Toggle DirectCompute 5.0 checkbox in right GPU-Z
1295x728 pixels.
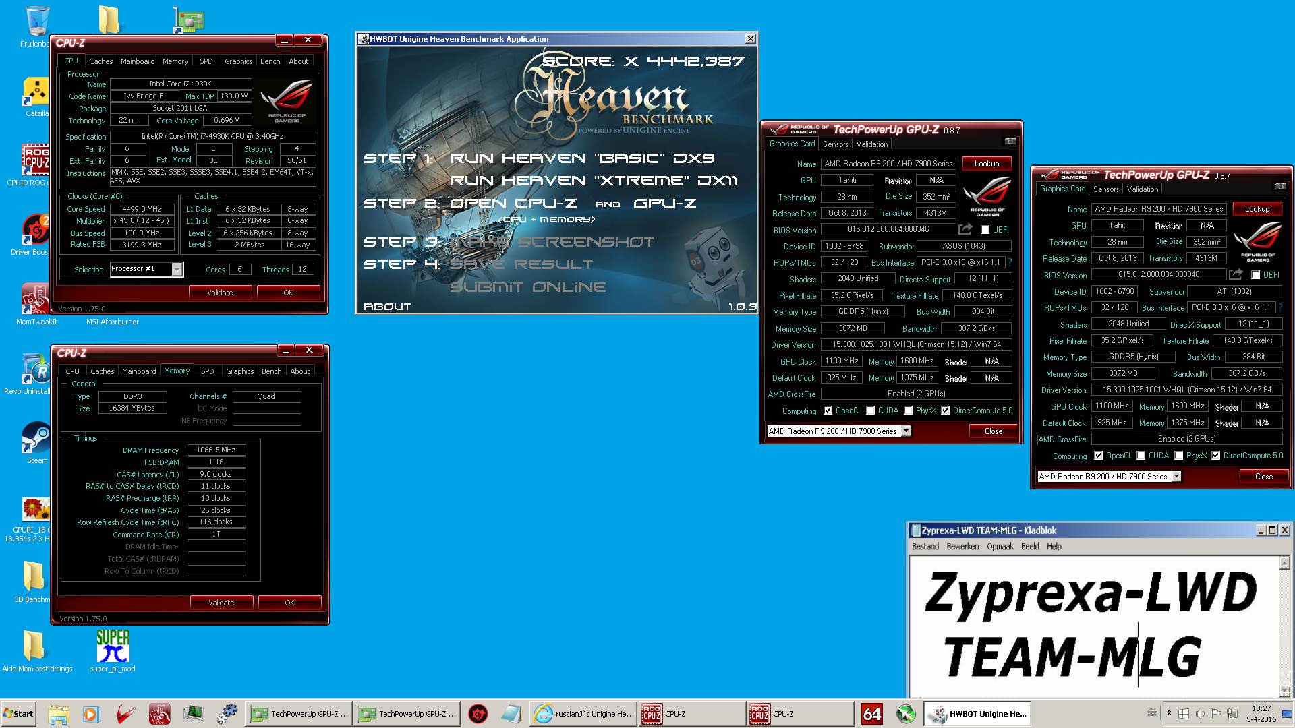coord(1216,456)
